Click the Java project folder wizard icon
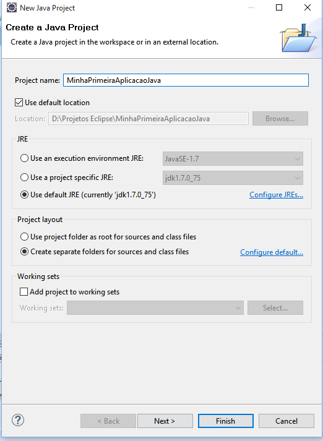 pyautogui.click(x=298, y=38)
